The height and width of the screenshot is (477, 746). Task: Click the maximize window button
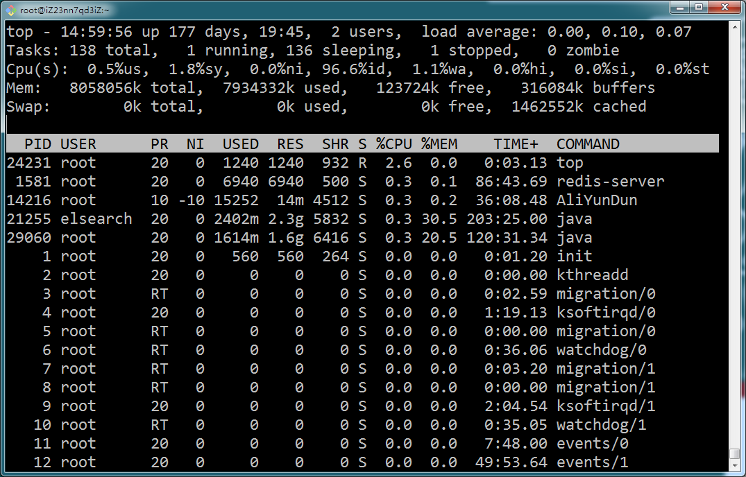(x=699, y=7)
